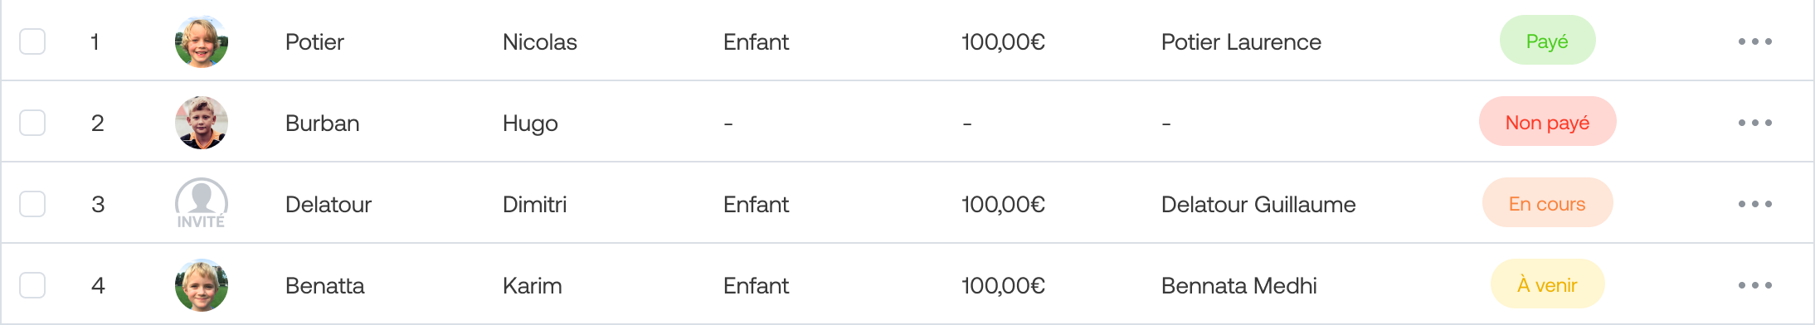The image size is (1815, 325).
Task: Tick the checkbox for row 1 Potier
Action: pyautogui.click(x=32, y=41)
